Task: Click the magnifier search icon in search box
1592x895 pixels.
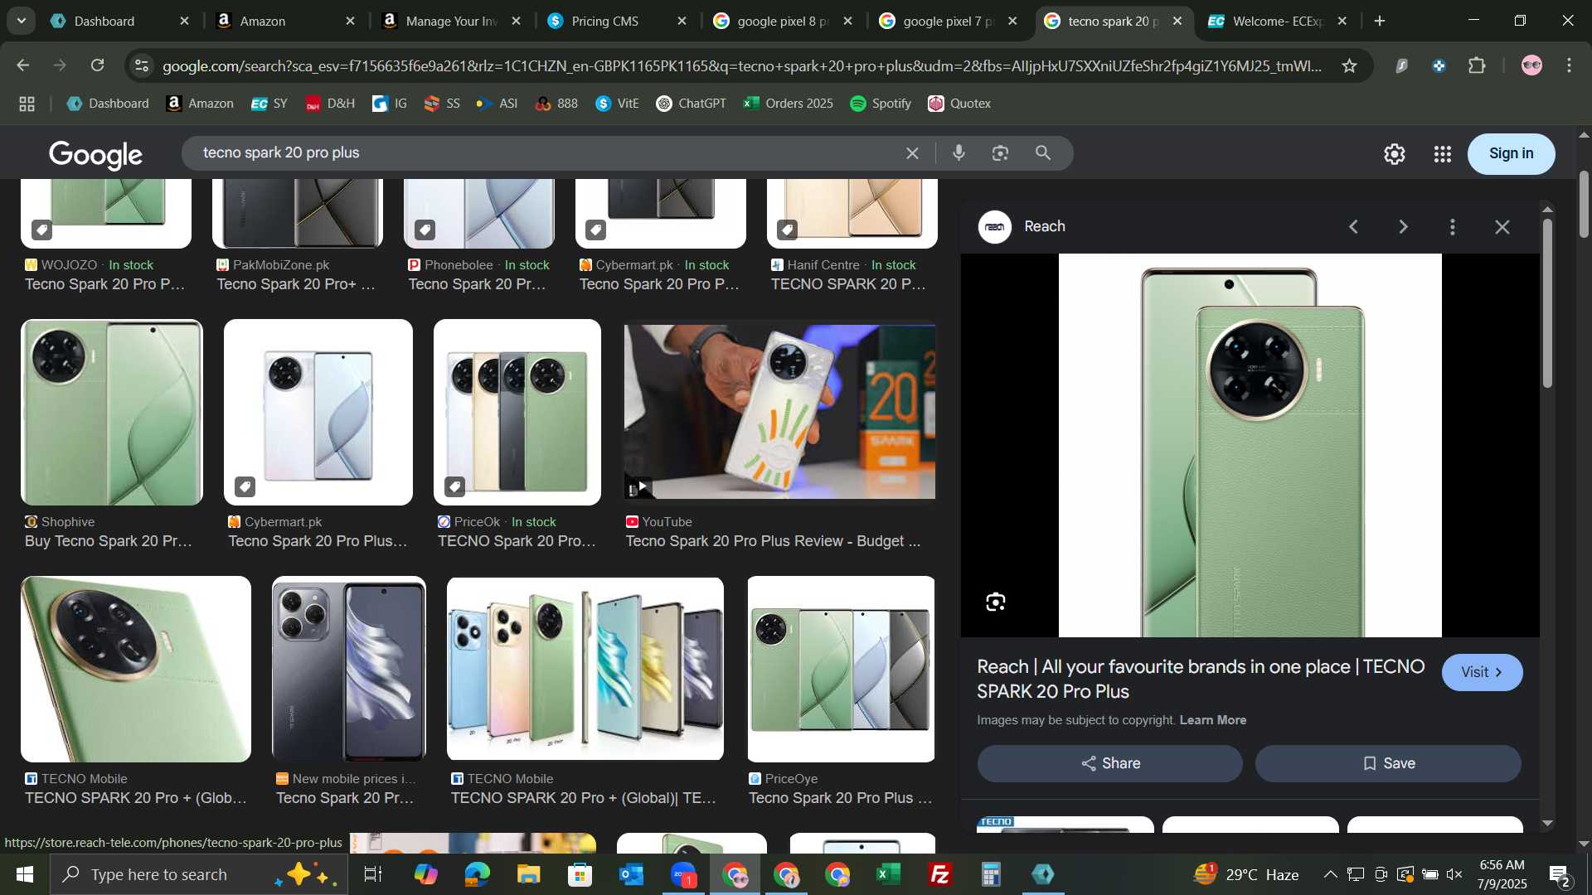Action: point(1043,153)
